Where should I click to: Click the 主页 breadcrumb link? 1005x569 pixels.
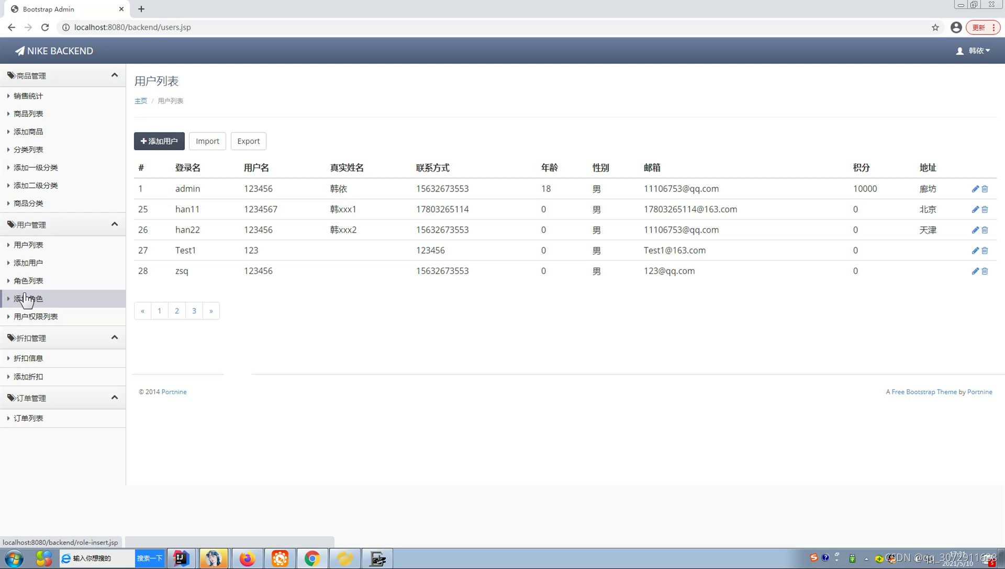[x=141, y=101]
